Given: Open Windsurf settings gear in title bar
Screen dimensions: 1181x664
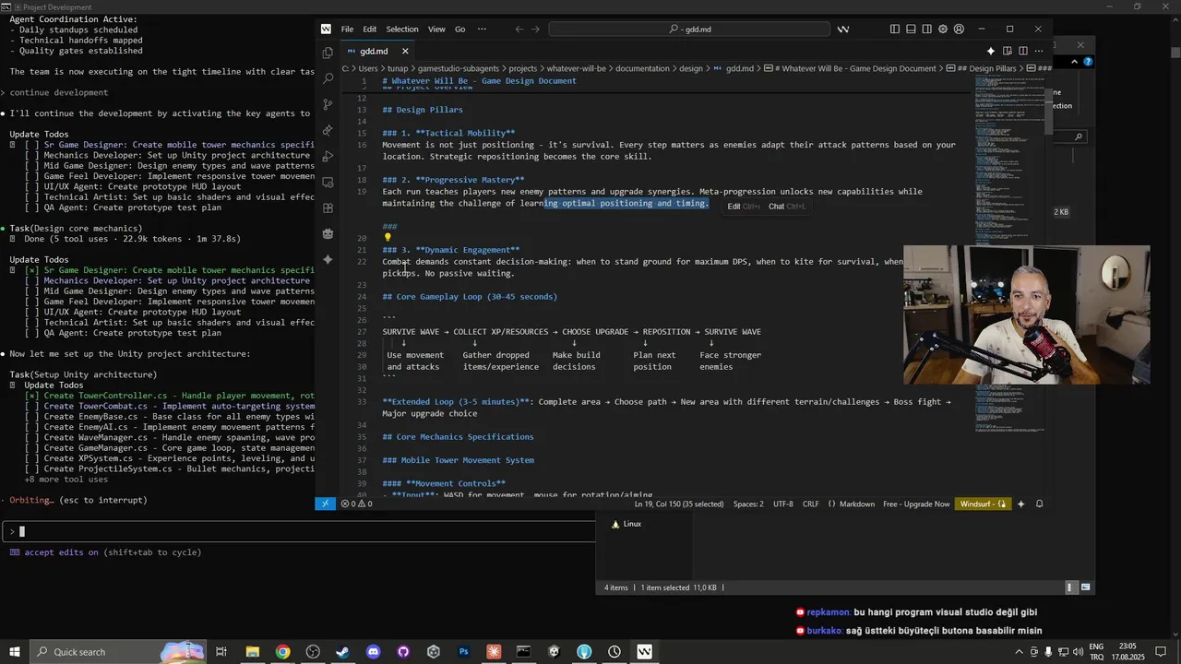Looking at the screenshot, I should [943, 29].
